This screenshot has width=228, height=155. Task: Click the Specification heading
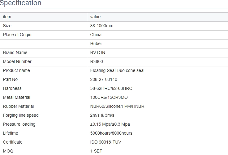click(x=20, y=3)
